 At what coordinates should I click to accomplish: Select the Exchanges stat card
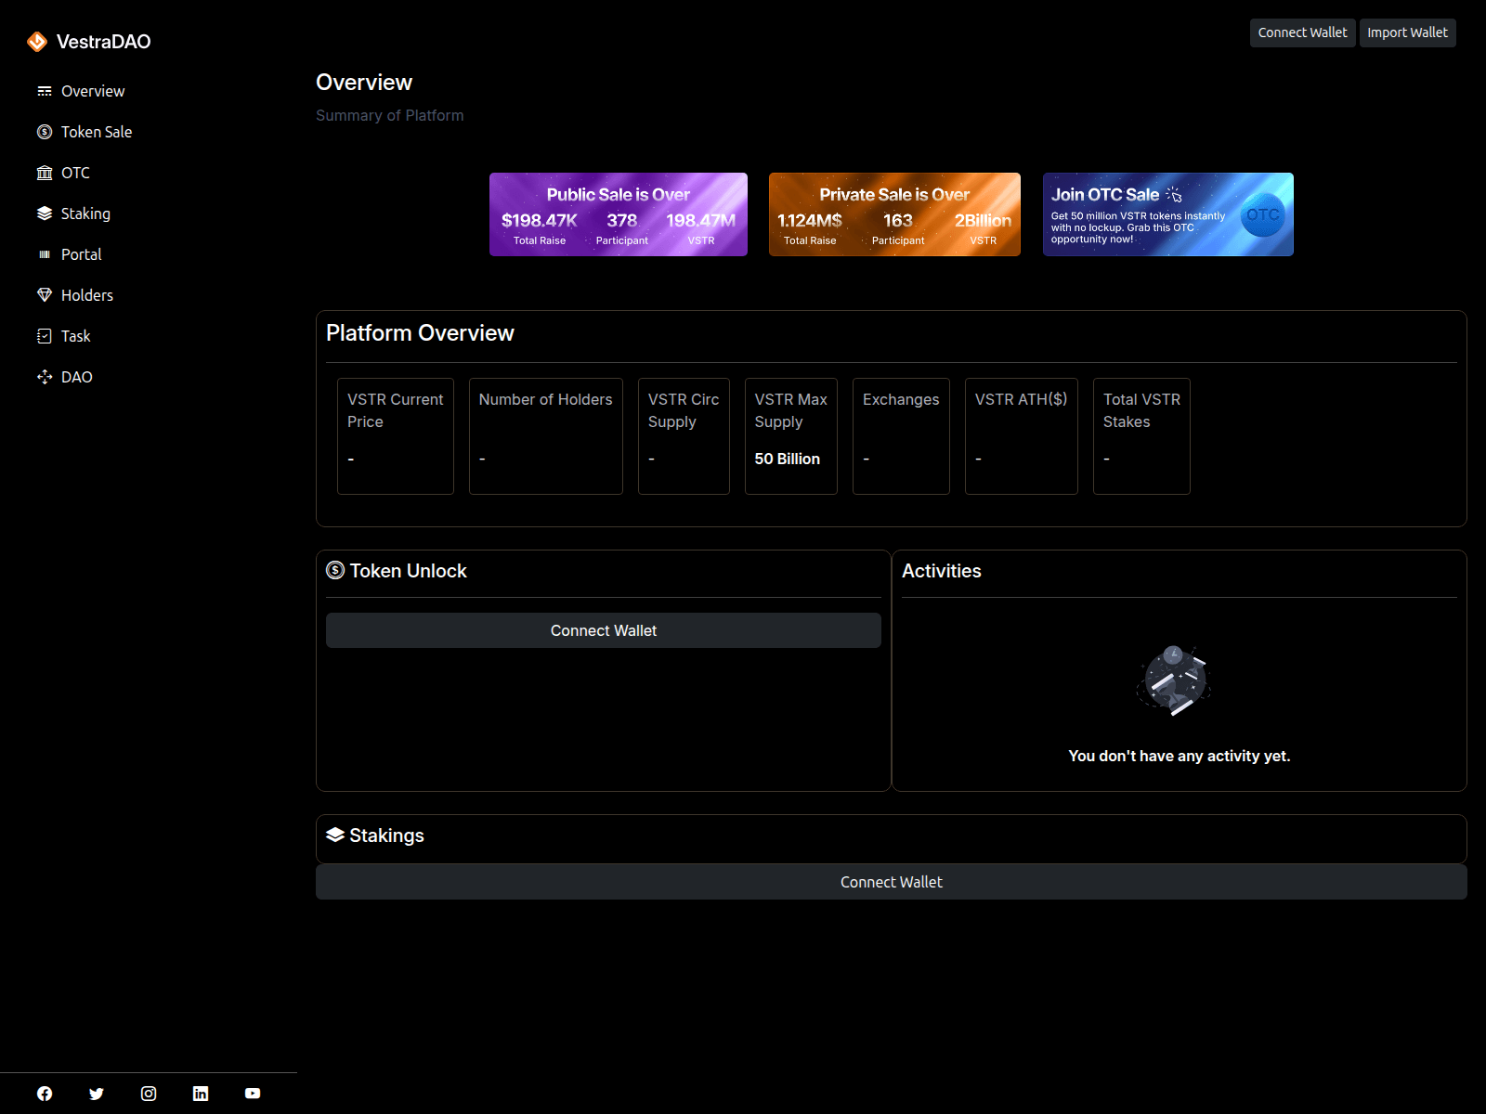tap(901, 436)
